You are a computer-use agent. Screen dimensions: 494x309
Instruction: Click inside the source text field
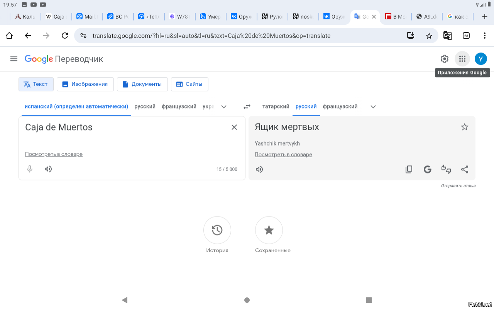(116, 127)
